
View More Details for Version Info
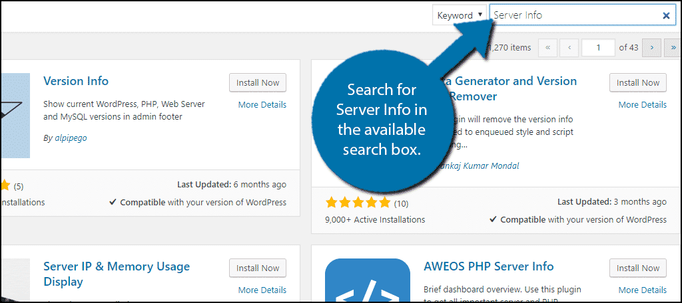[x=262, y=104]
